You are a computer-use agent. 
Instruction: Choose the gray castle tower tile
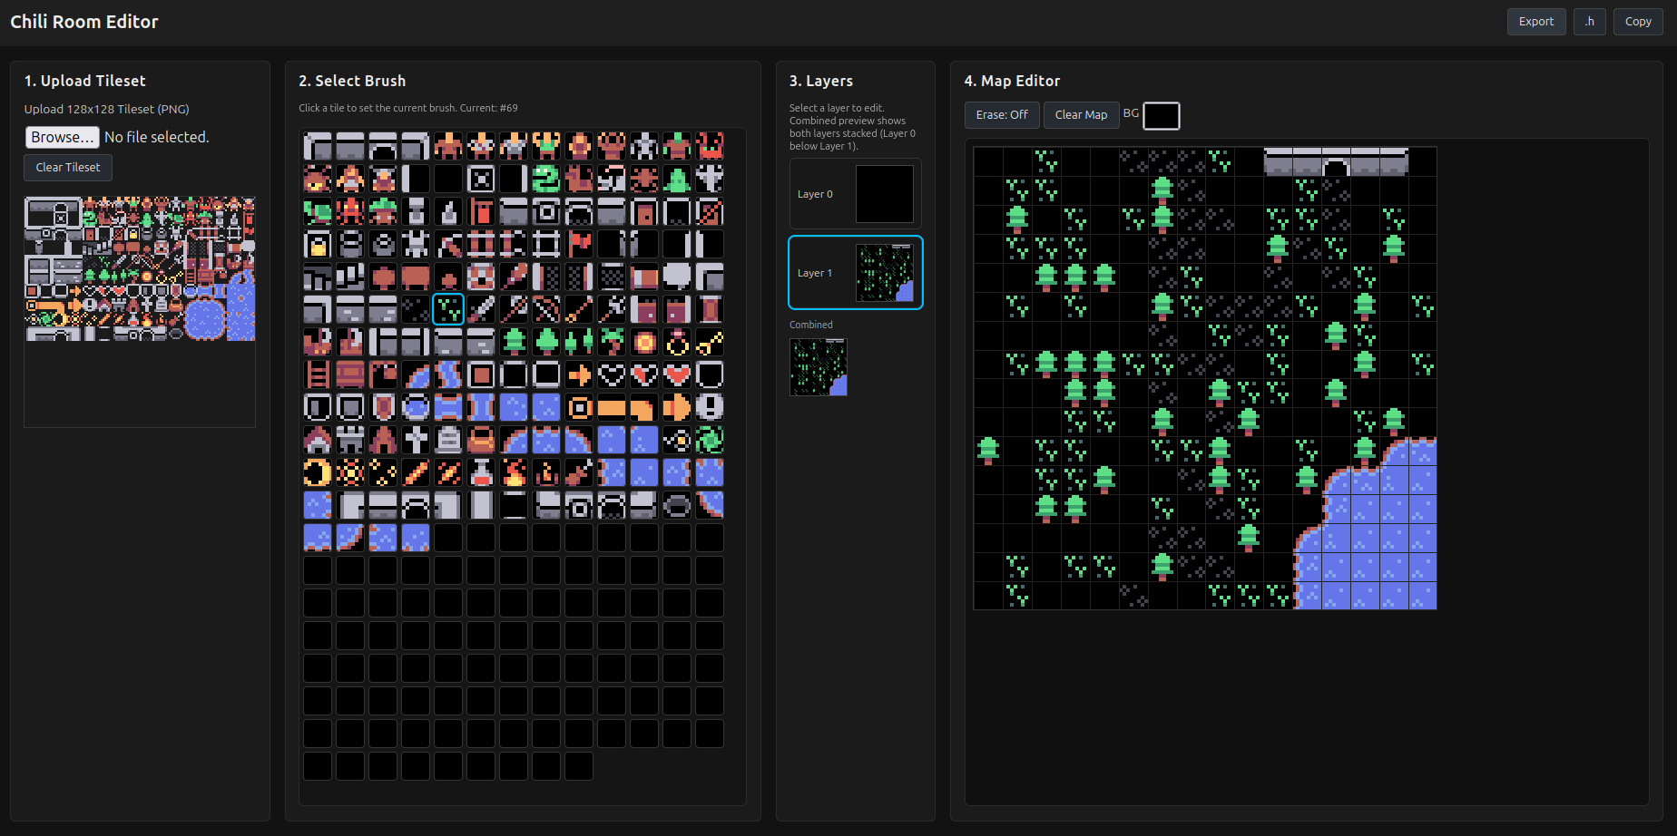coord(350,440)
